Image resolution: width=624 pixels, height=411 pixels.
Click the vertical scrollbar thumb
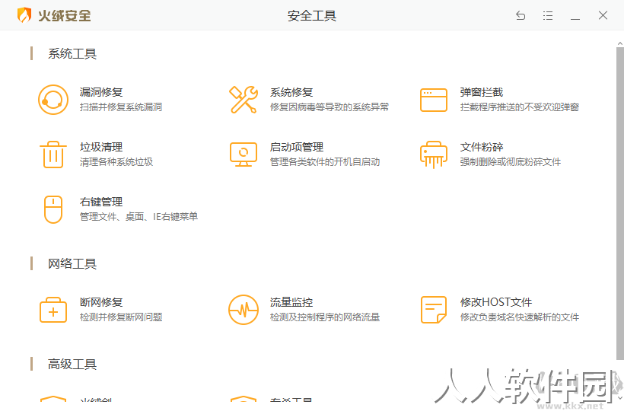(x=620, y=203)
